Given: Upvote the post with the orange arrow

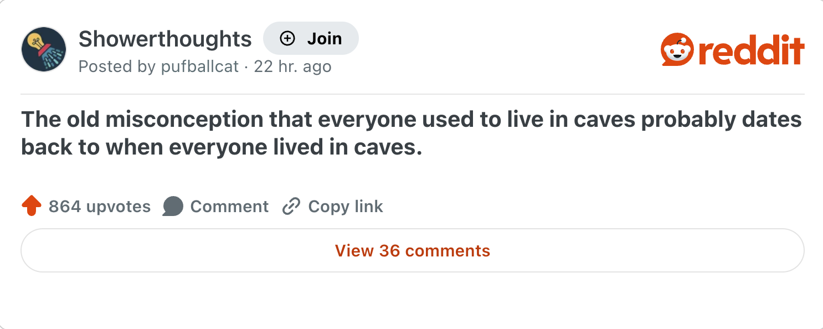Looking at the screenshot, I should coord(32,207).
